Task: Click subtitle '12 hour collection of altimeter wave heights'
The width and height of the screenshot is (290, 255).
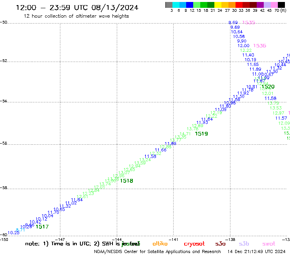Action: [76, 16]
